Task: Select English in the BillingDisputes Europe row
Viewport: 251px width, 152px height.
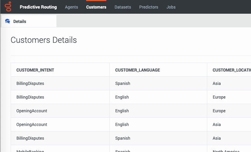Action: tap(122, 97)
